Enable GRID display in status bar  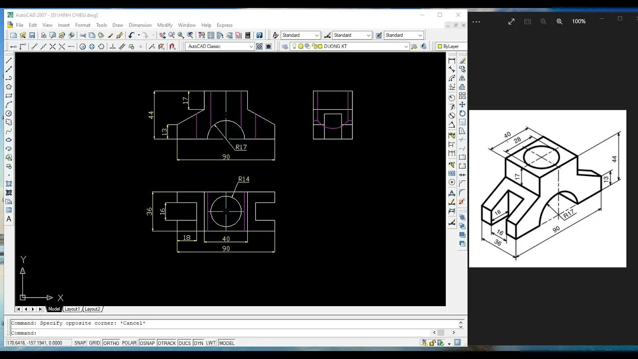[x=94, y=343]
